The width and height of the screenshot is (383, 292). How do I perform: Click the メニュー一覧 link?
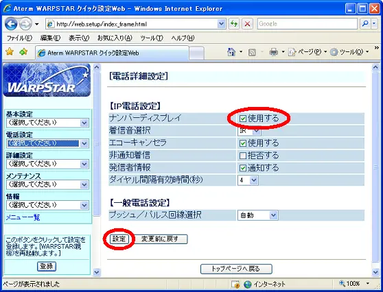[x=23, y=217]
